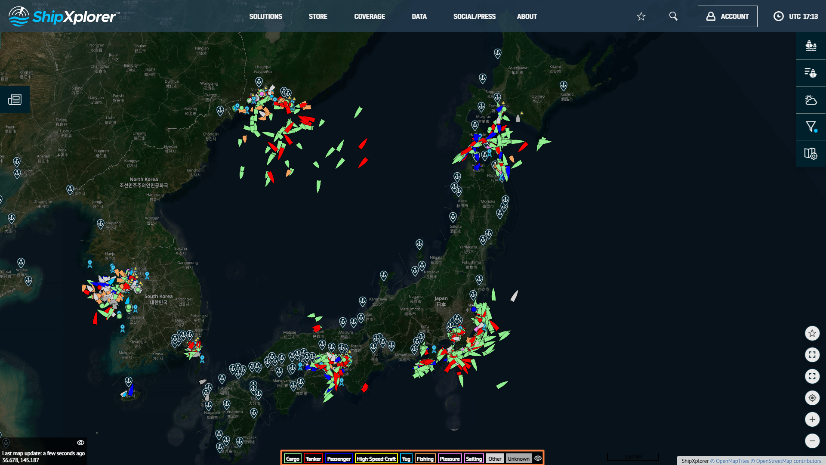Toggle Cargo ship type filter
Image resolution: width=826 pixels, height=465 pixels.
coord(293,459)
